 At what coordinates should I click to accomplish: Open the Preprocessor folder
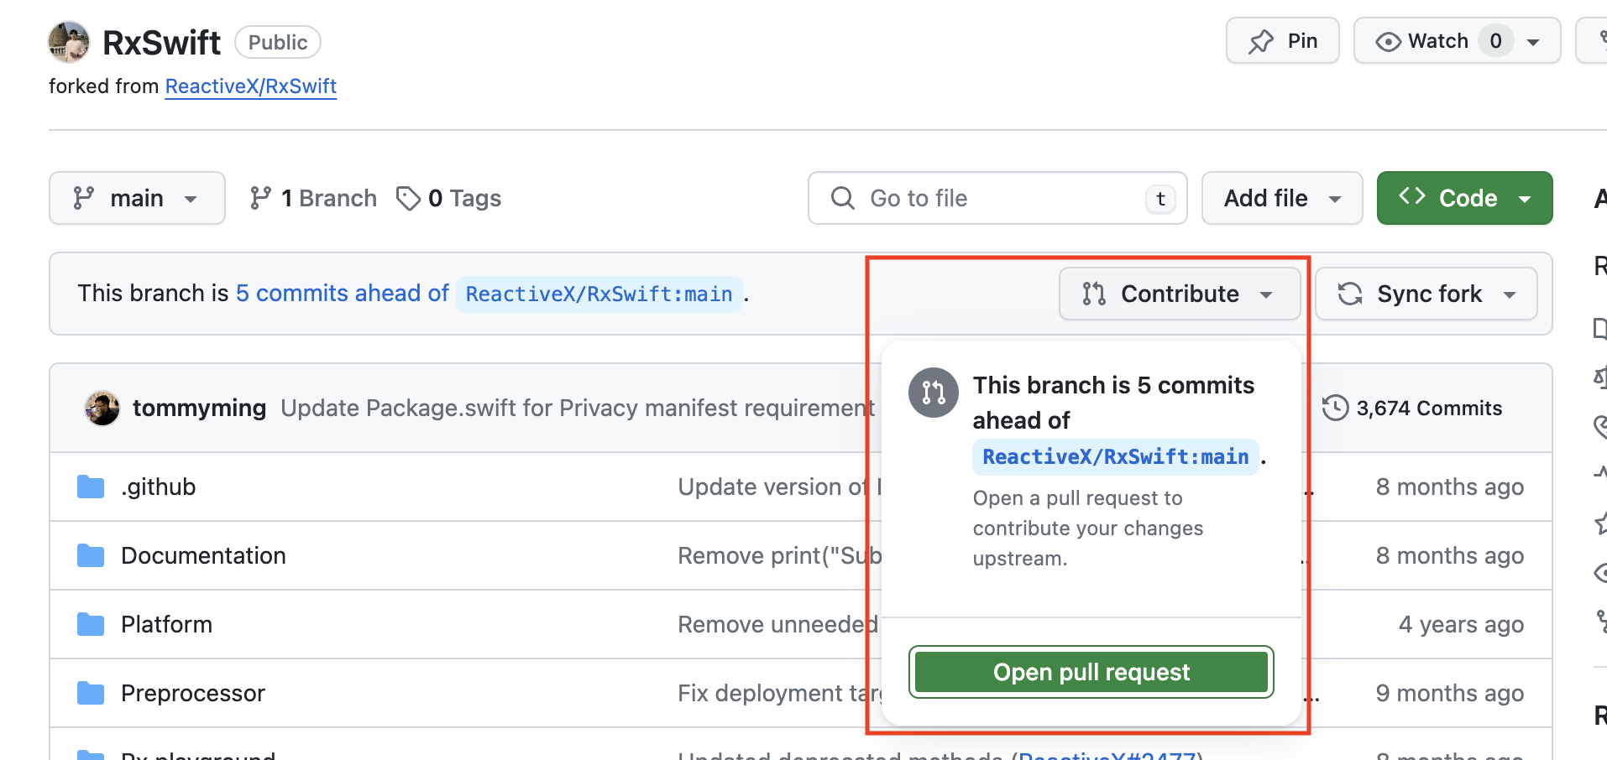193,693
